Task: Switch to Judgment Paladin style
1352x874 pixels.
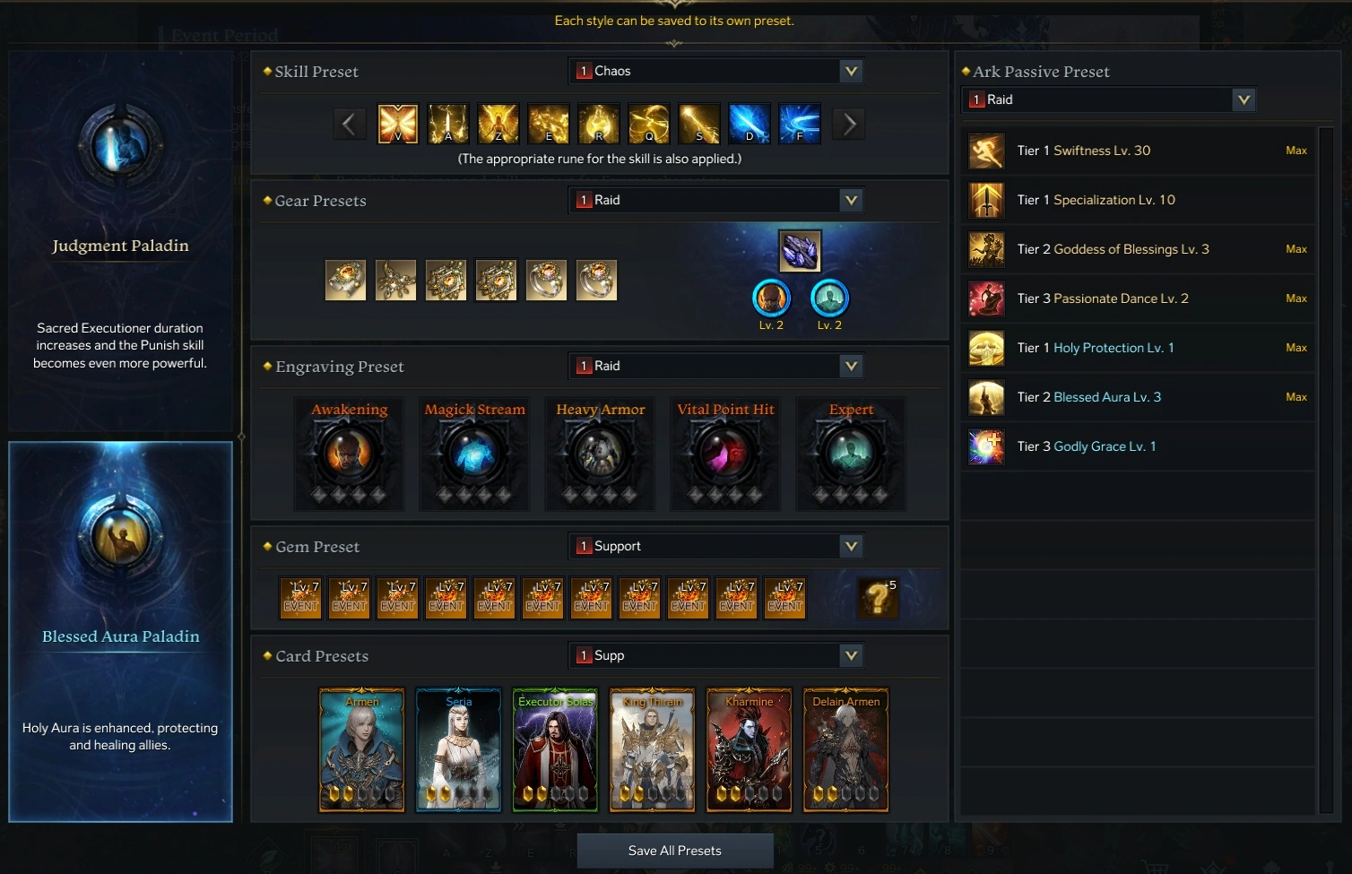Action: click(120, 241)
